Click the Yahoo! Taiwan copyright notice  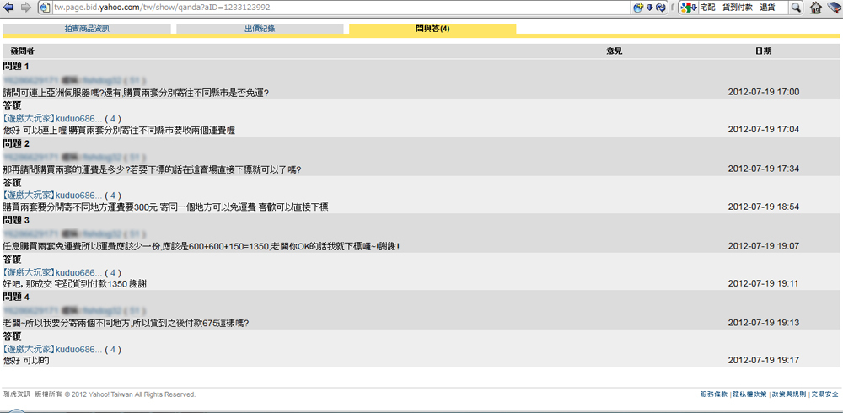coord(99,394)
